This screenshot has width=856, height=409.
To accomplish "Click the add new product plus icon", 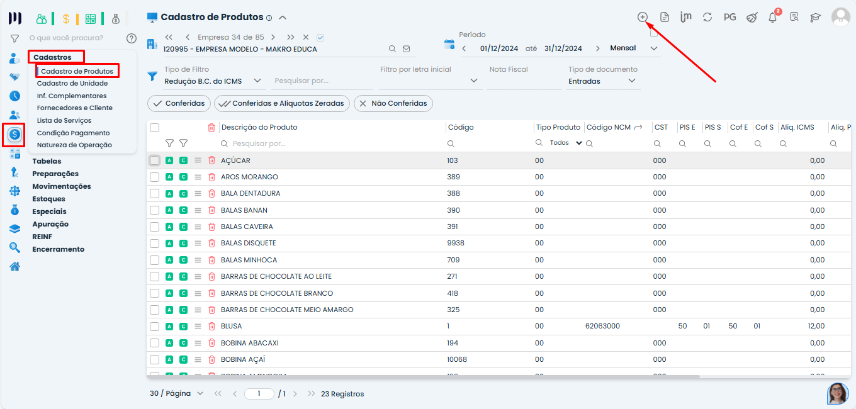I will tap(642, 17).
